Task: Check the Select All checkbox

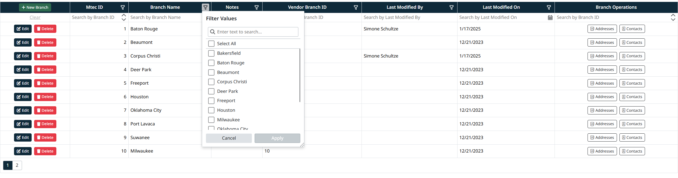Action: 211,44
